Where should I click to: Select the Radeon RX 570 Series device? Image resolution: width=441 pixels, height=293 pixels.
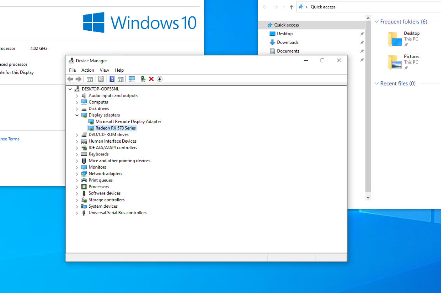(x=115, y=128)
